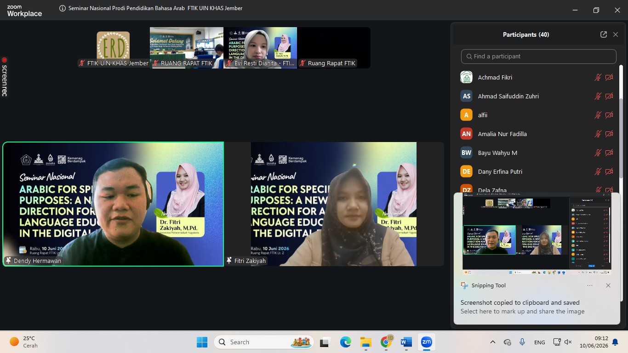Open the Windows Start menu
The width and height of the screenshot is (628, 353).
(x=202, y=342)
